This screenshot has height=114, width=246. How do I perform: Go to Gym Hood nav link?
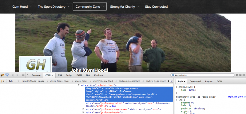[20, 6]
